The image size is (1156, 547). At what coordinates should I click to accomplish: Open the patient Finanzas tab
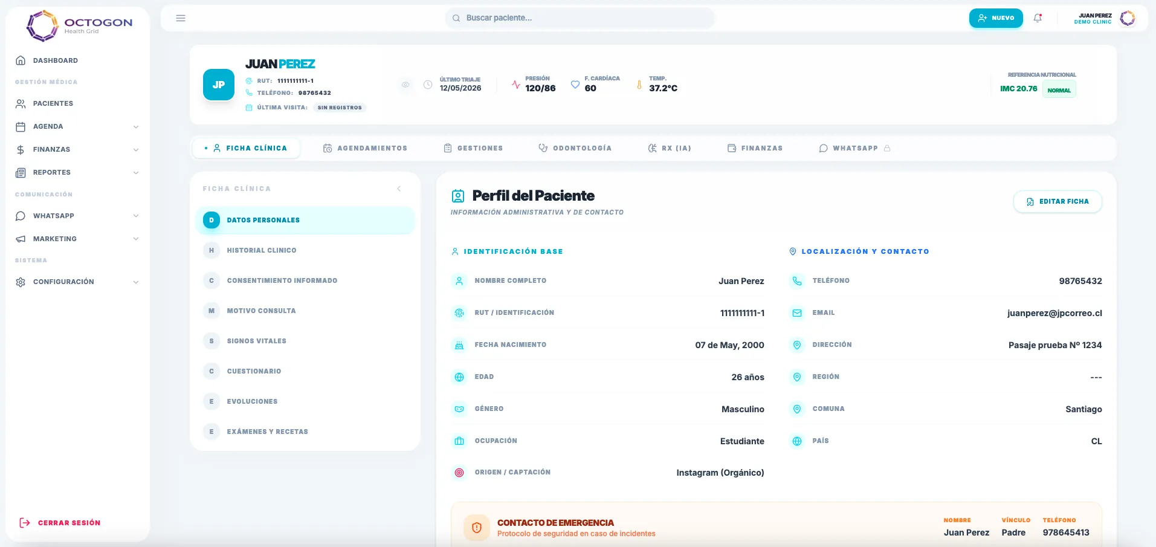click(x=755, y=148)
